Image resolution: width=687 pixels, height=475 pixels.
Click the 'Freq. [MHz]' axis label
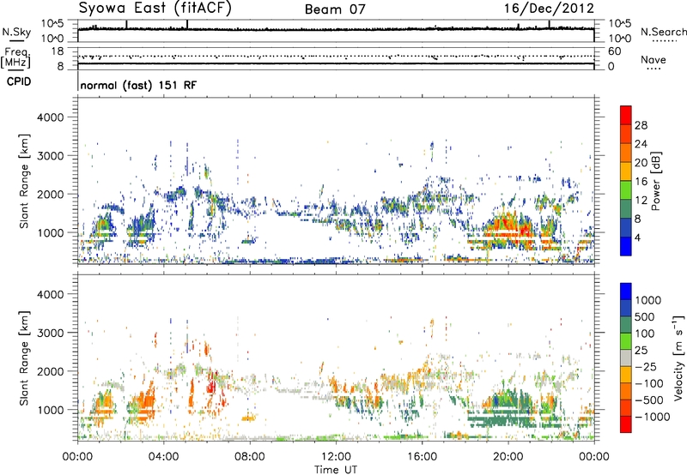pyautogui.click(x=15, y=58)
